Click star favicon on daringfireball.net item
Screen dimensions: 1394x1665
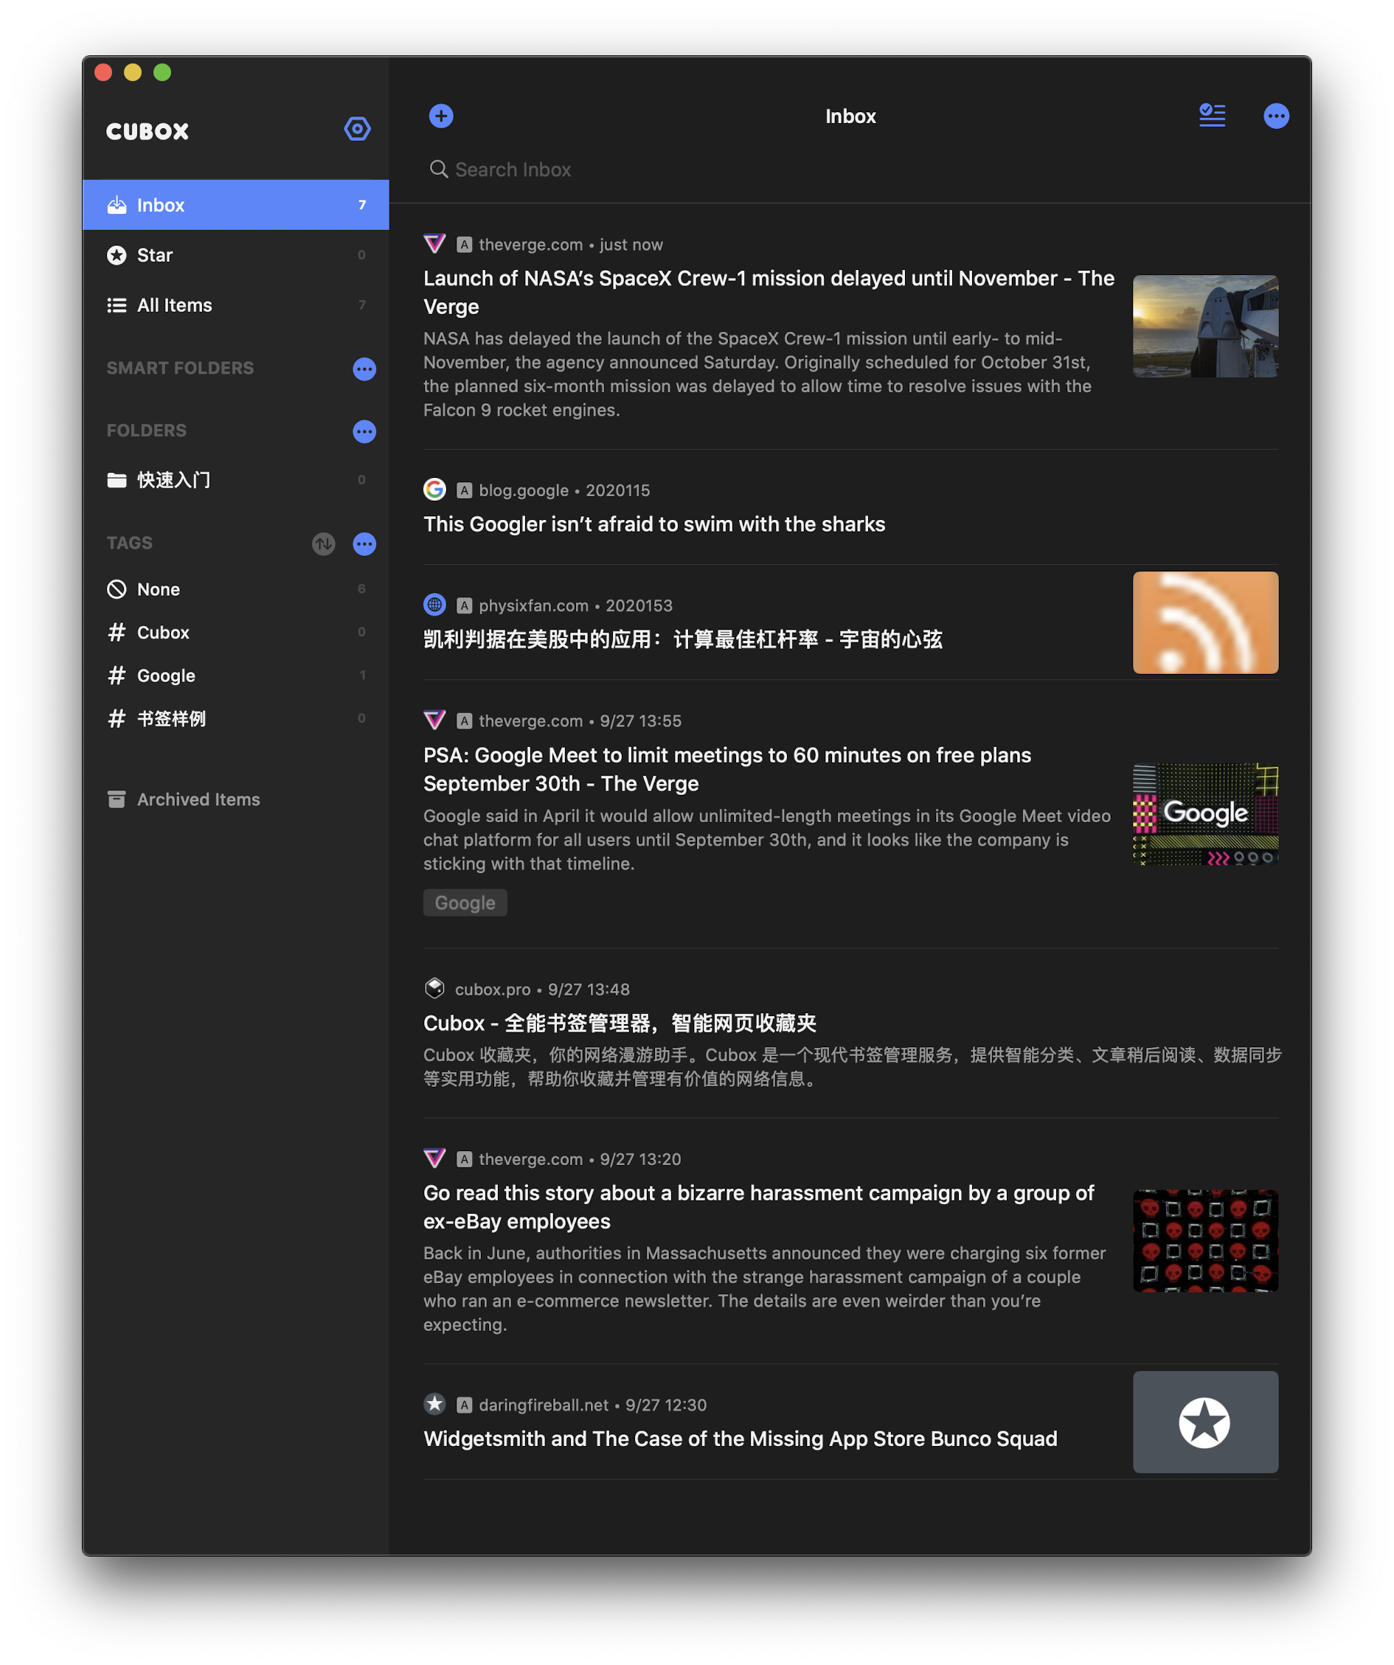[x=434, y=1404]
